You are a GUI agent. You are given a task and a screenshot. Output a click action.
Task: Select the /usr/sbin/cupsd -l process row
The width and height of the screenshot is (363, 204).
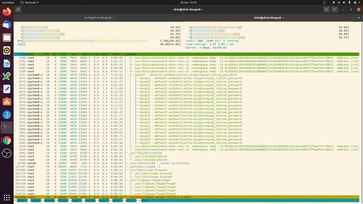click(x=187, y=167)
